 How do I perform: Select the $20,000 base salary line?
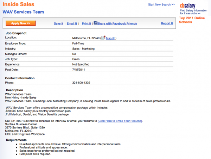coord(38,111)
